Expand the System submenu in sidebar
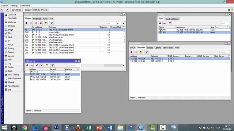234x131 pixels. [x=11, y=52]
